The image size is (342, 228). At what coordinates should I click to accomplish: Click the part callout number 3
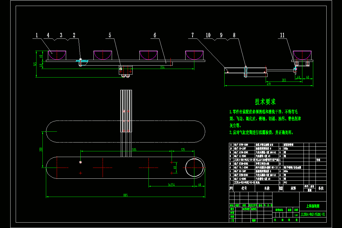coord(61,35)
